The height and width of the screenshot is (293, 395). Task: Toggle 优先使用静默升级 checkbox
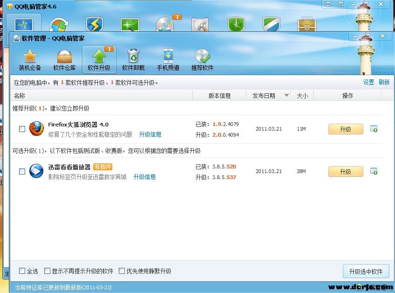point(122,271)
